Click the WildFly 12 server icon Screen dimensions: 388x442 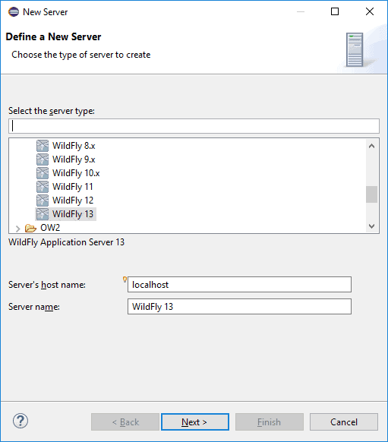[x=43, y=200]
